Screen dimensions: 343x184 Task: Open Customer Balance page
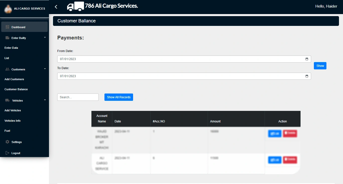pos(16,89)
